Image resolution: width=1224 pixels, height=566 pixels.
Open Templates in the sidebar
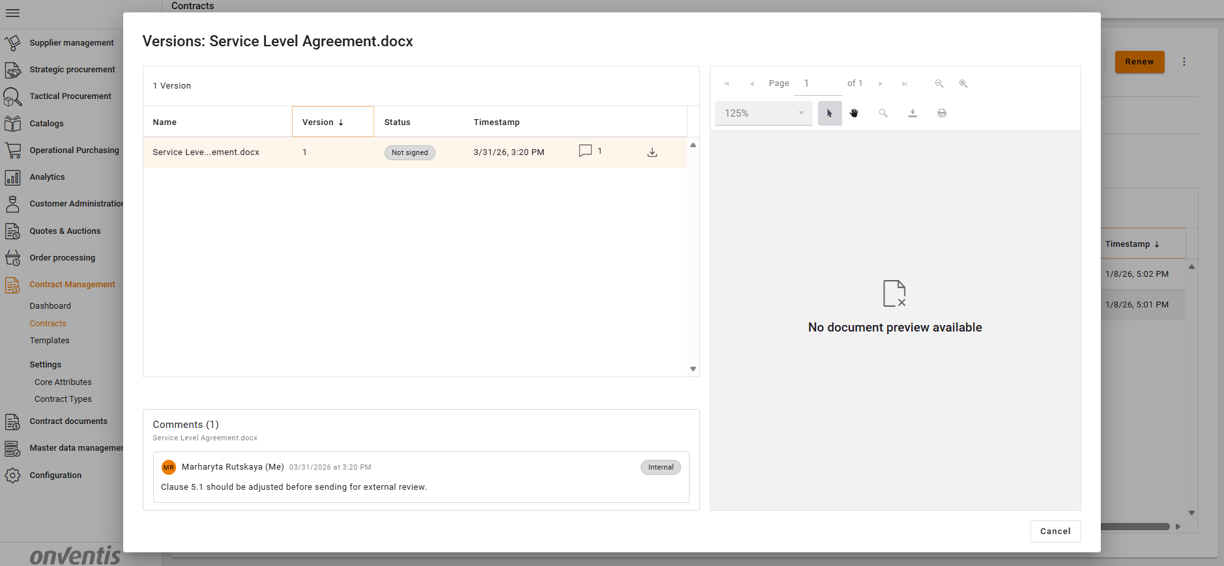point(50,341)
